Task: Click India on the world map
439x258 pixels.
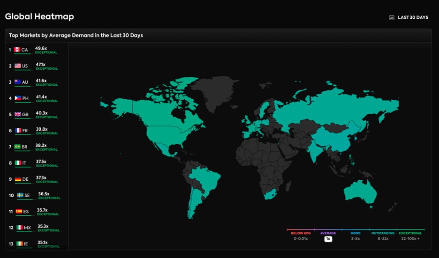Action: click(x=315, y=149)
